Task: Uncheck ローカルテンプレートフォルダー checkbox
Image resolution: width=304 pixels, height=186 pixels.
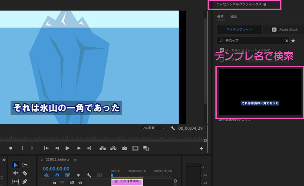Action: pos(222,50)
